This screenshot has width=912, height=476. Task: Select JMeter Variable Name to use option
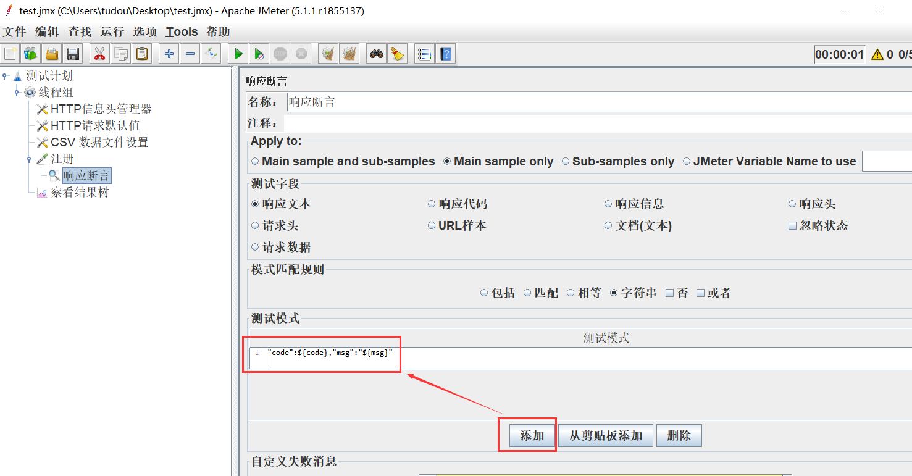[769, 161]
